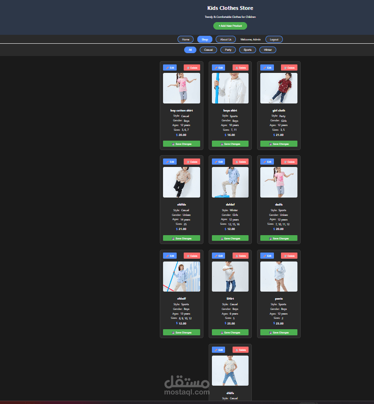This screenshot has width=374, height=404.
Task: Edit the sfdfds product card
Action: 170,161
